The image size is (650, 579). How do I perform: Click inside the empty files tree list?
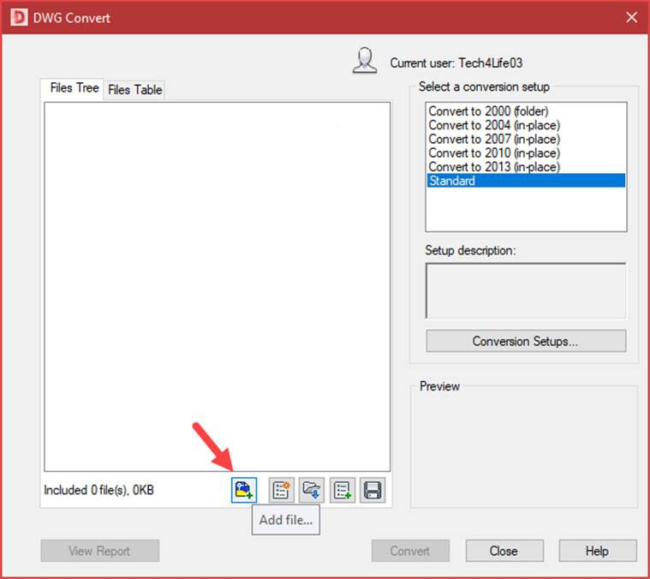(218, 287)
